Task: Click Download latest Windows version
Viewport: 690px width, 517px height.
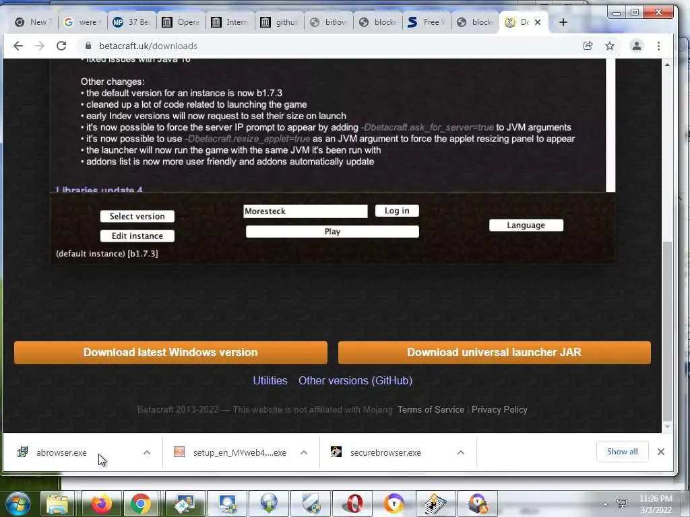Action: (170, 353)
